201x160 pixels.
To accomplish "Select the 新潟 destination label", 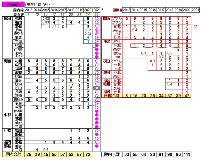I will coord(19,84).
